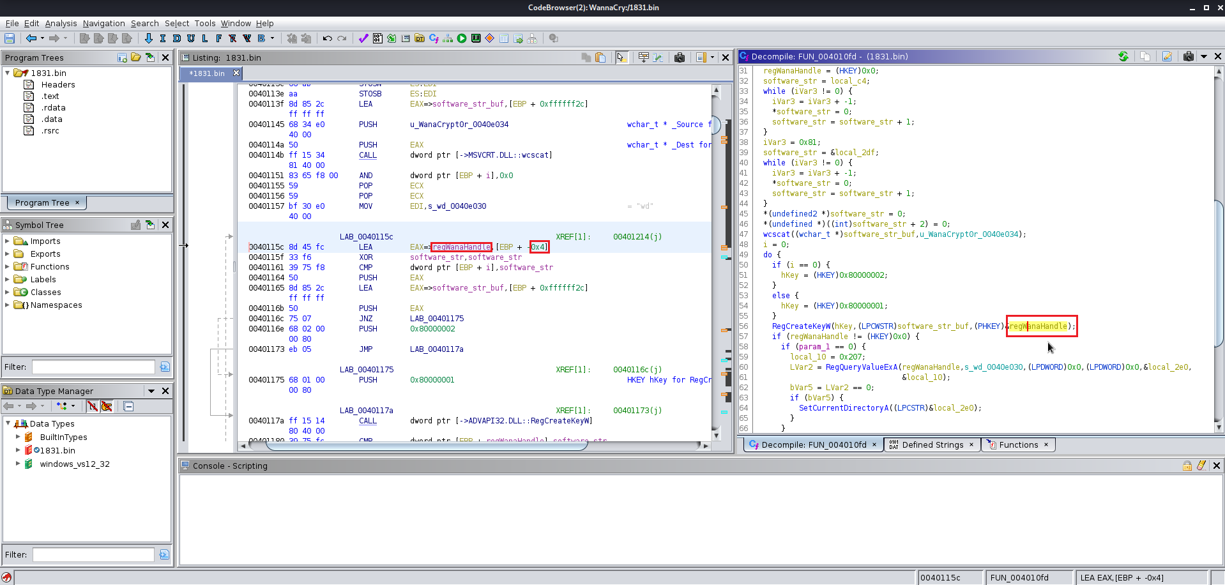The height and width of the screenshot is (585, 1225).
Task: Open the Analysis menu
Action: (61, 24)
